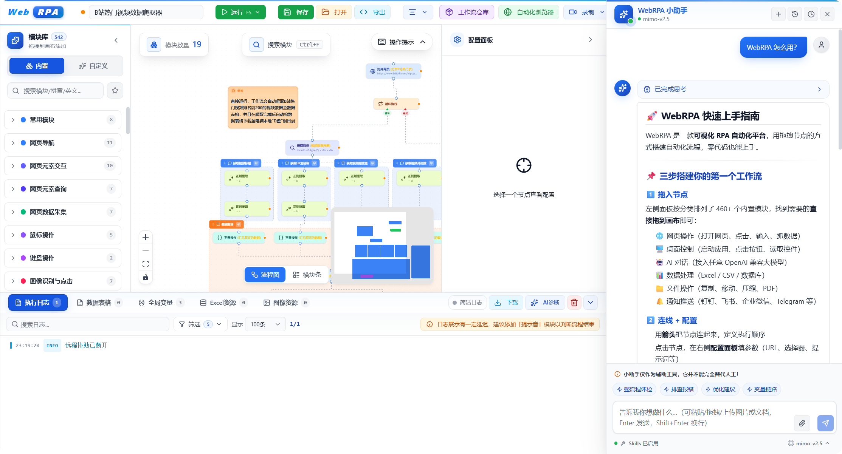Export the workflow via 导出
Image resolution: width=842 pixels, height=454 pixels.
(x=372, y=12)
